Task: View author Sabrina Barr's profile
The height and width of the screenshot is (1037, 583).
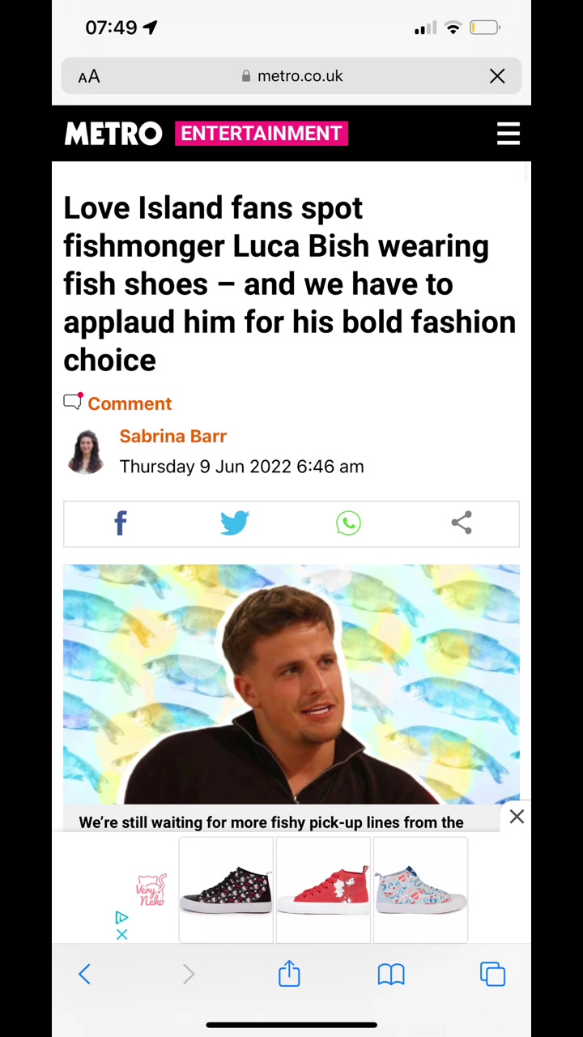Action: (x=173, y=436)
